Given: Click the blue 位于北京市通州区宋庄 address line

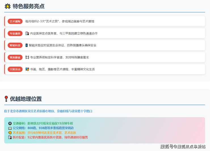Looking at the screenshot, I should point(48,111).
